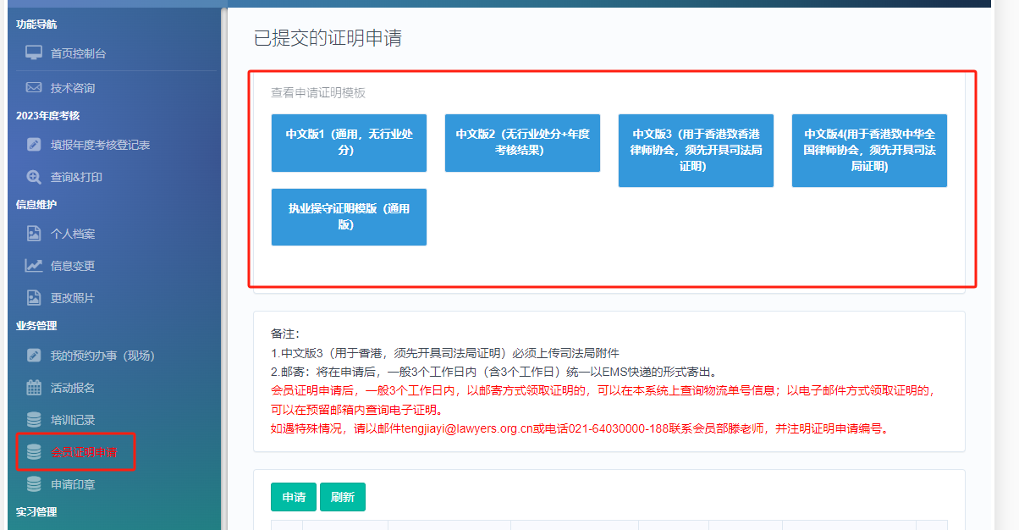
Task: Click the image icon beside 更改照片
Action: pos(34,298)
